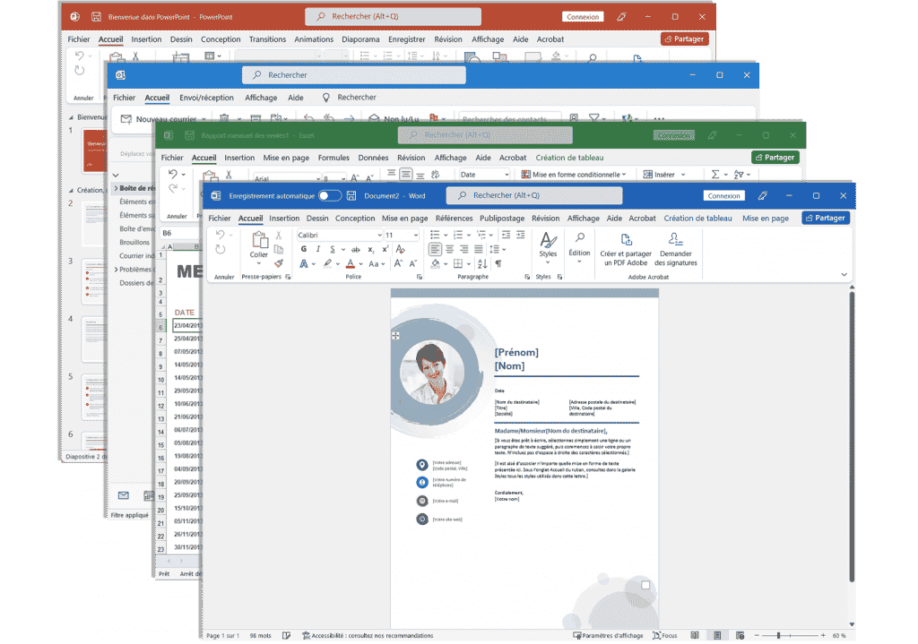The width and height of the screenshot is (918, 644).
Task: Click Créer et partager un PDF Adobe
Action: click(626, 250)
